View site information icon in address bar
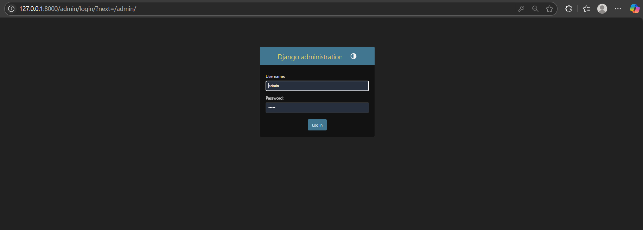 coord(11,9)
